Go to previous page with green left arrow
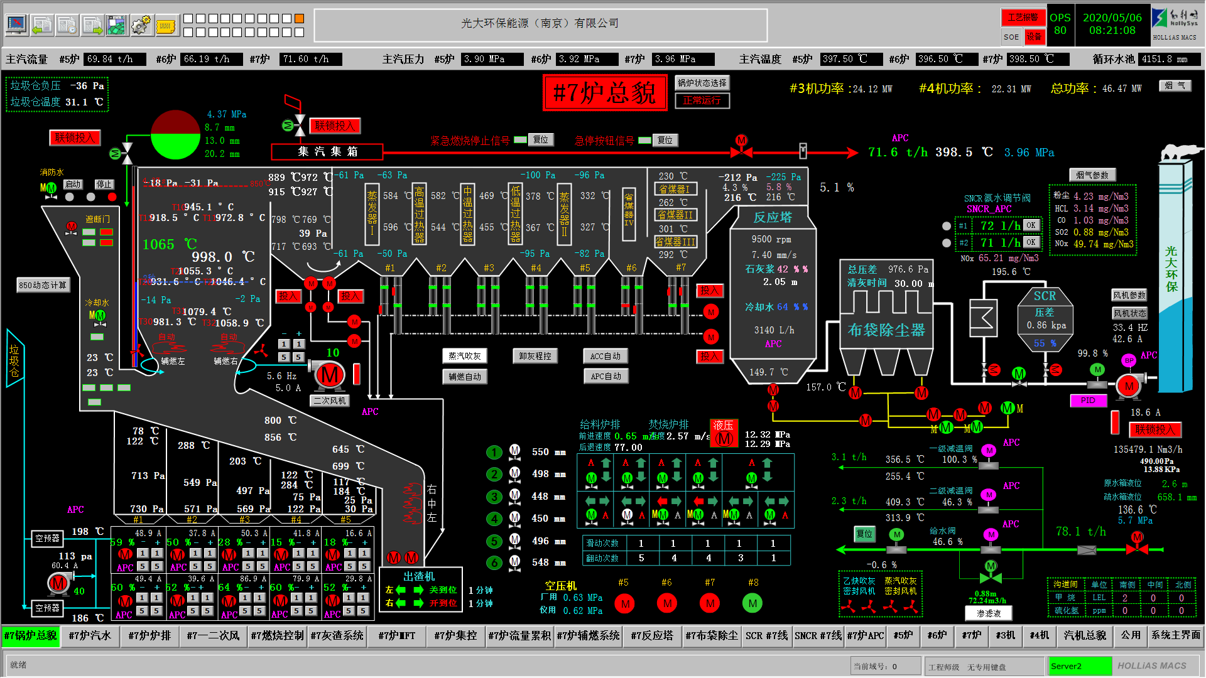The height and width of the screenshot is (678, 1206). [42, 25]
